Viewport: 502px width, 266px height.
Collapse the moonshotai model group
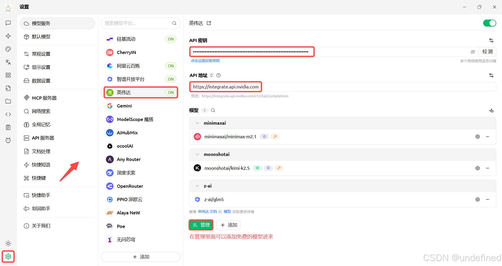(x=197, y=154)
